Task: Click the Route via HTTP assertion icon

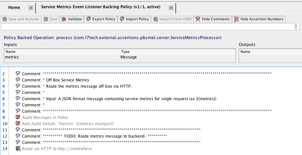Action: pyautogui.click(x=18, y=148)
